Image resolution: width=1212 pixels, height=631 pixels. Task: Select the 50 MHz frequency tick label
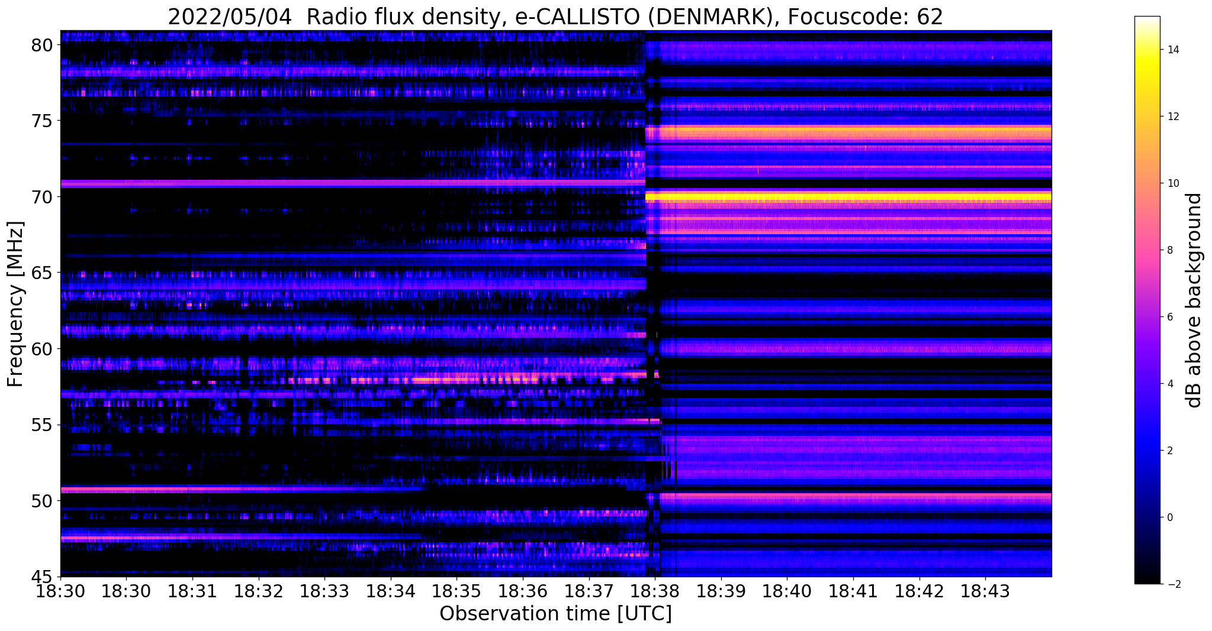coord(42,501)
